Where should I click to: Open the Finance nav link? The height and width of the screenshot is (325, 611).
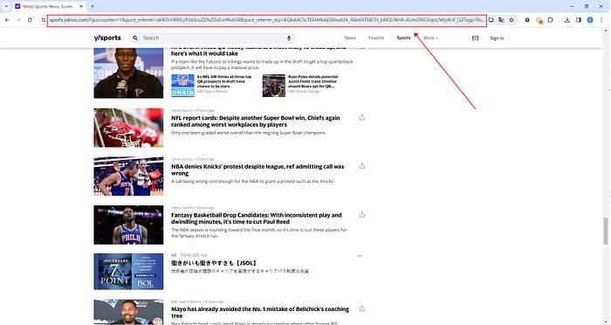coord(376,38)
